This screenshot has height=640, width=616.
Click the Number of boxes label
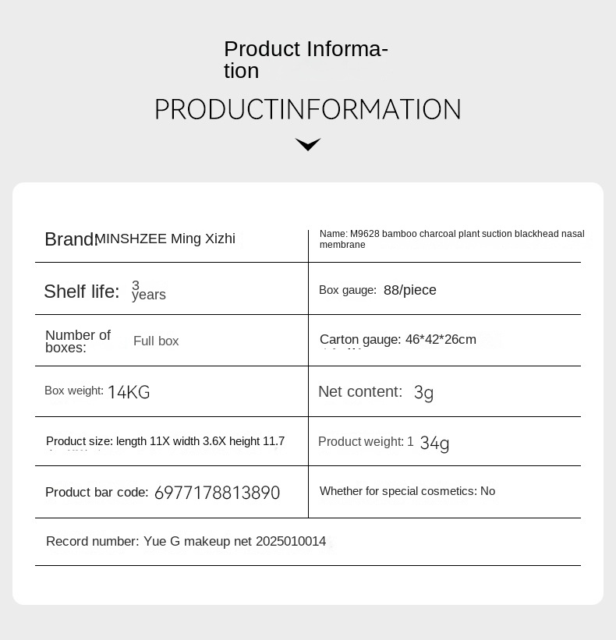pos(78,341)
